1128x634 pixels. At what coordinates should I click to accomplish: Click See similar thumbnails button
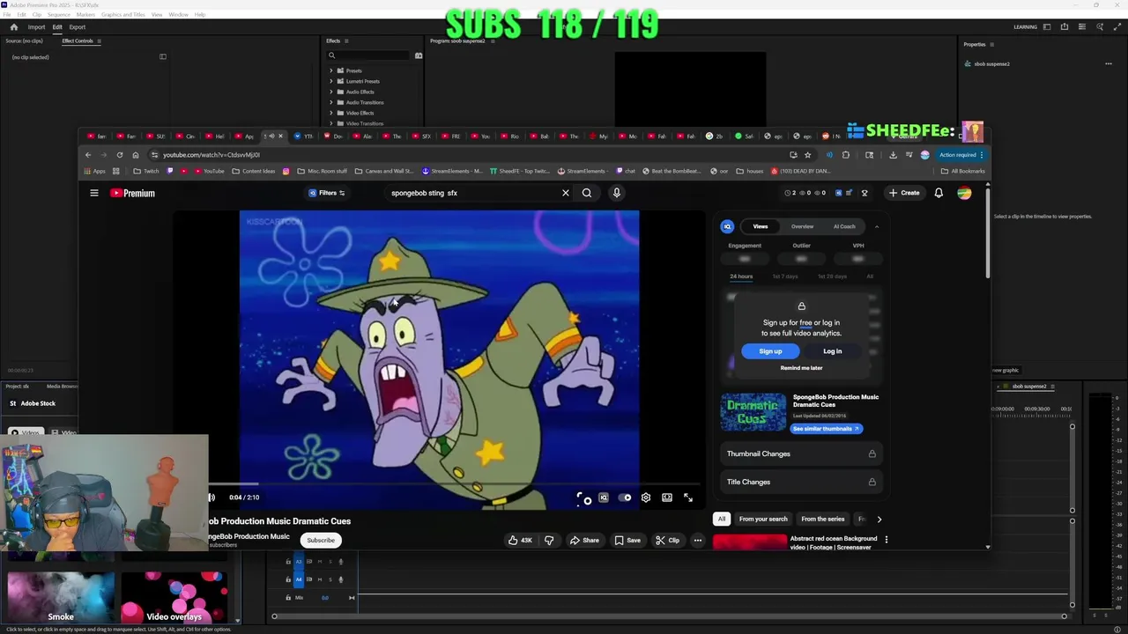(x=826, y=429)
